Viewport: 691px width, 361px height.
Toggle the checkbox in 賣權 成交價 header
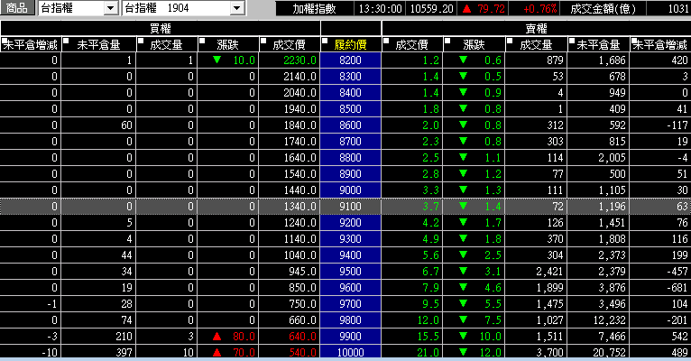click(386, 41)
